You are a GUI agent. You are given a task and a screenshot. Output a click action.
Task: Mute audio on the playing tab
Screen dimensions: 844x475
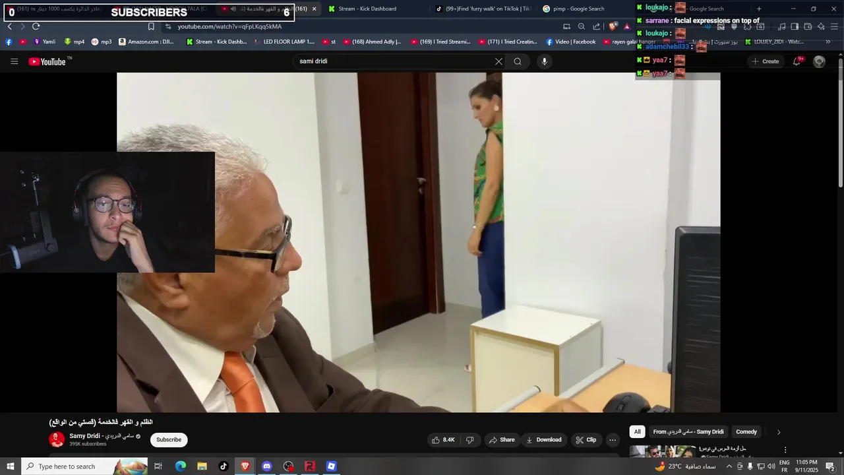click(x=233, y=9)
